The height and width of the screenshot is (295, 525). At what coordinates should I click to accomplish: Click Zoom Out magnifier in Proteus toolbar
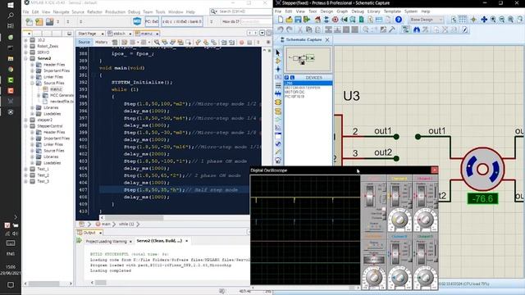(x=501, y=20)
